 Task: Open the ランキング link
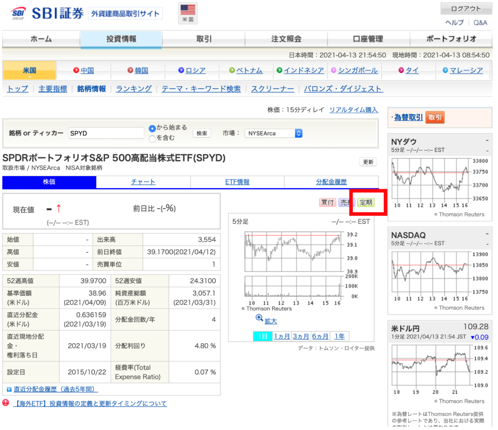tap(134, 89)
